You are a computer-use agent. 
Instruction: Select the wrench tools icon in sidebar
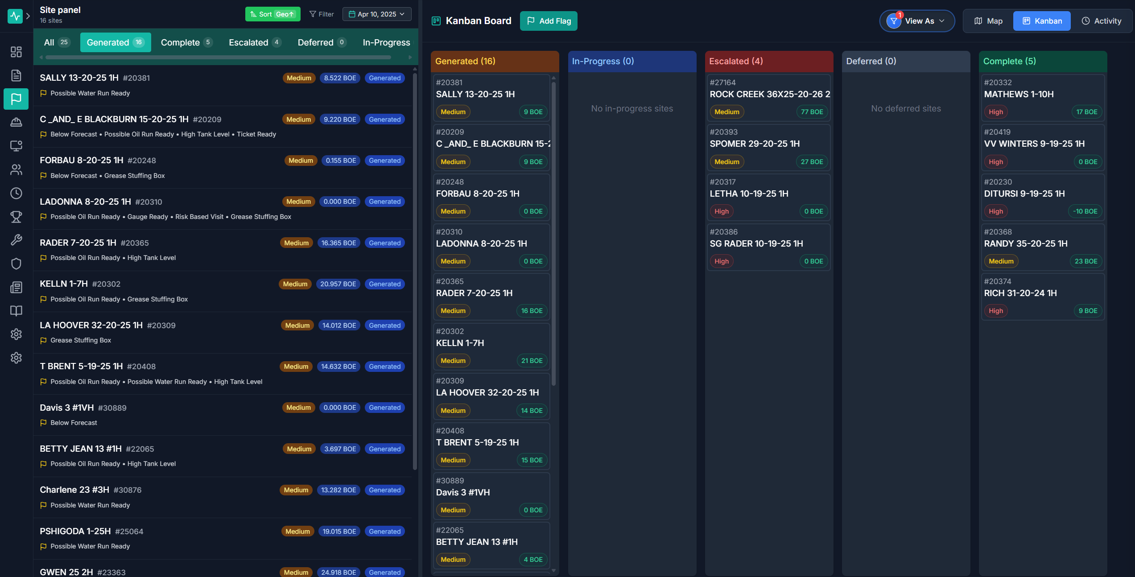click(x=17, y=240)
